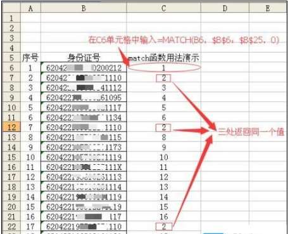Select cell C7 with boxed 2
Image resolution: width=290 pixels, height=234 pixels.
pos(163,78)
